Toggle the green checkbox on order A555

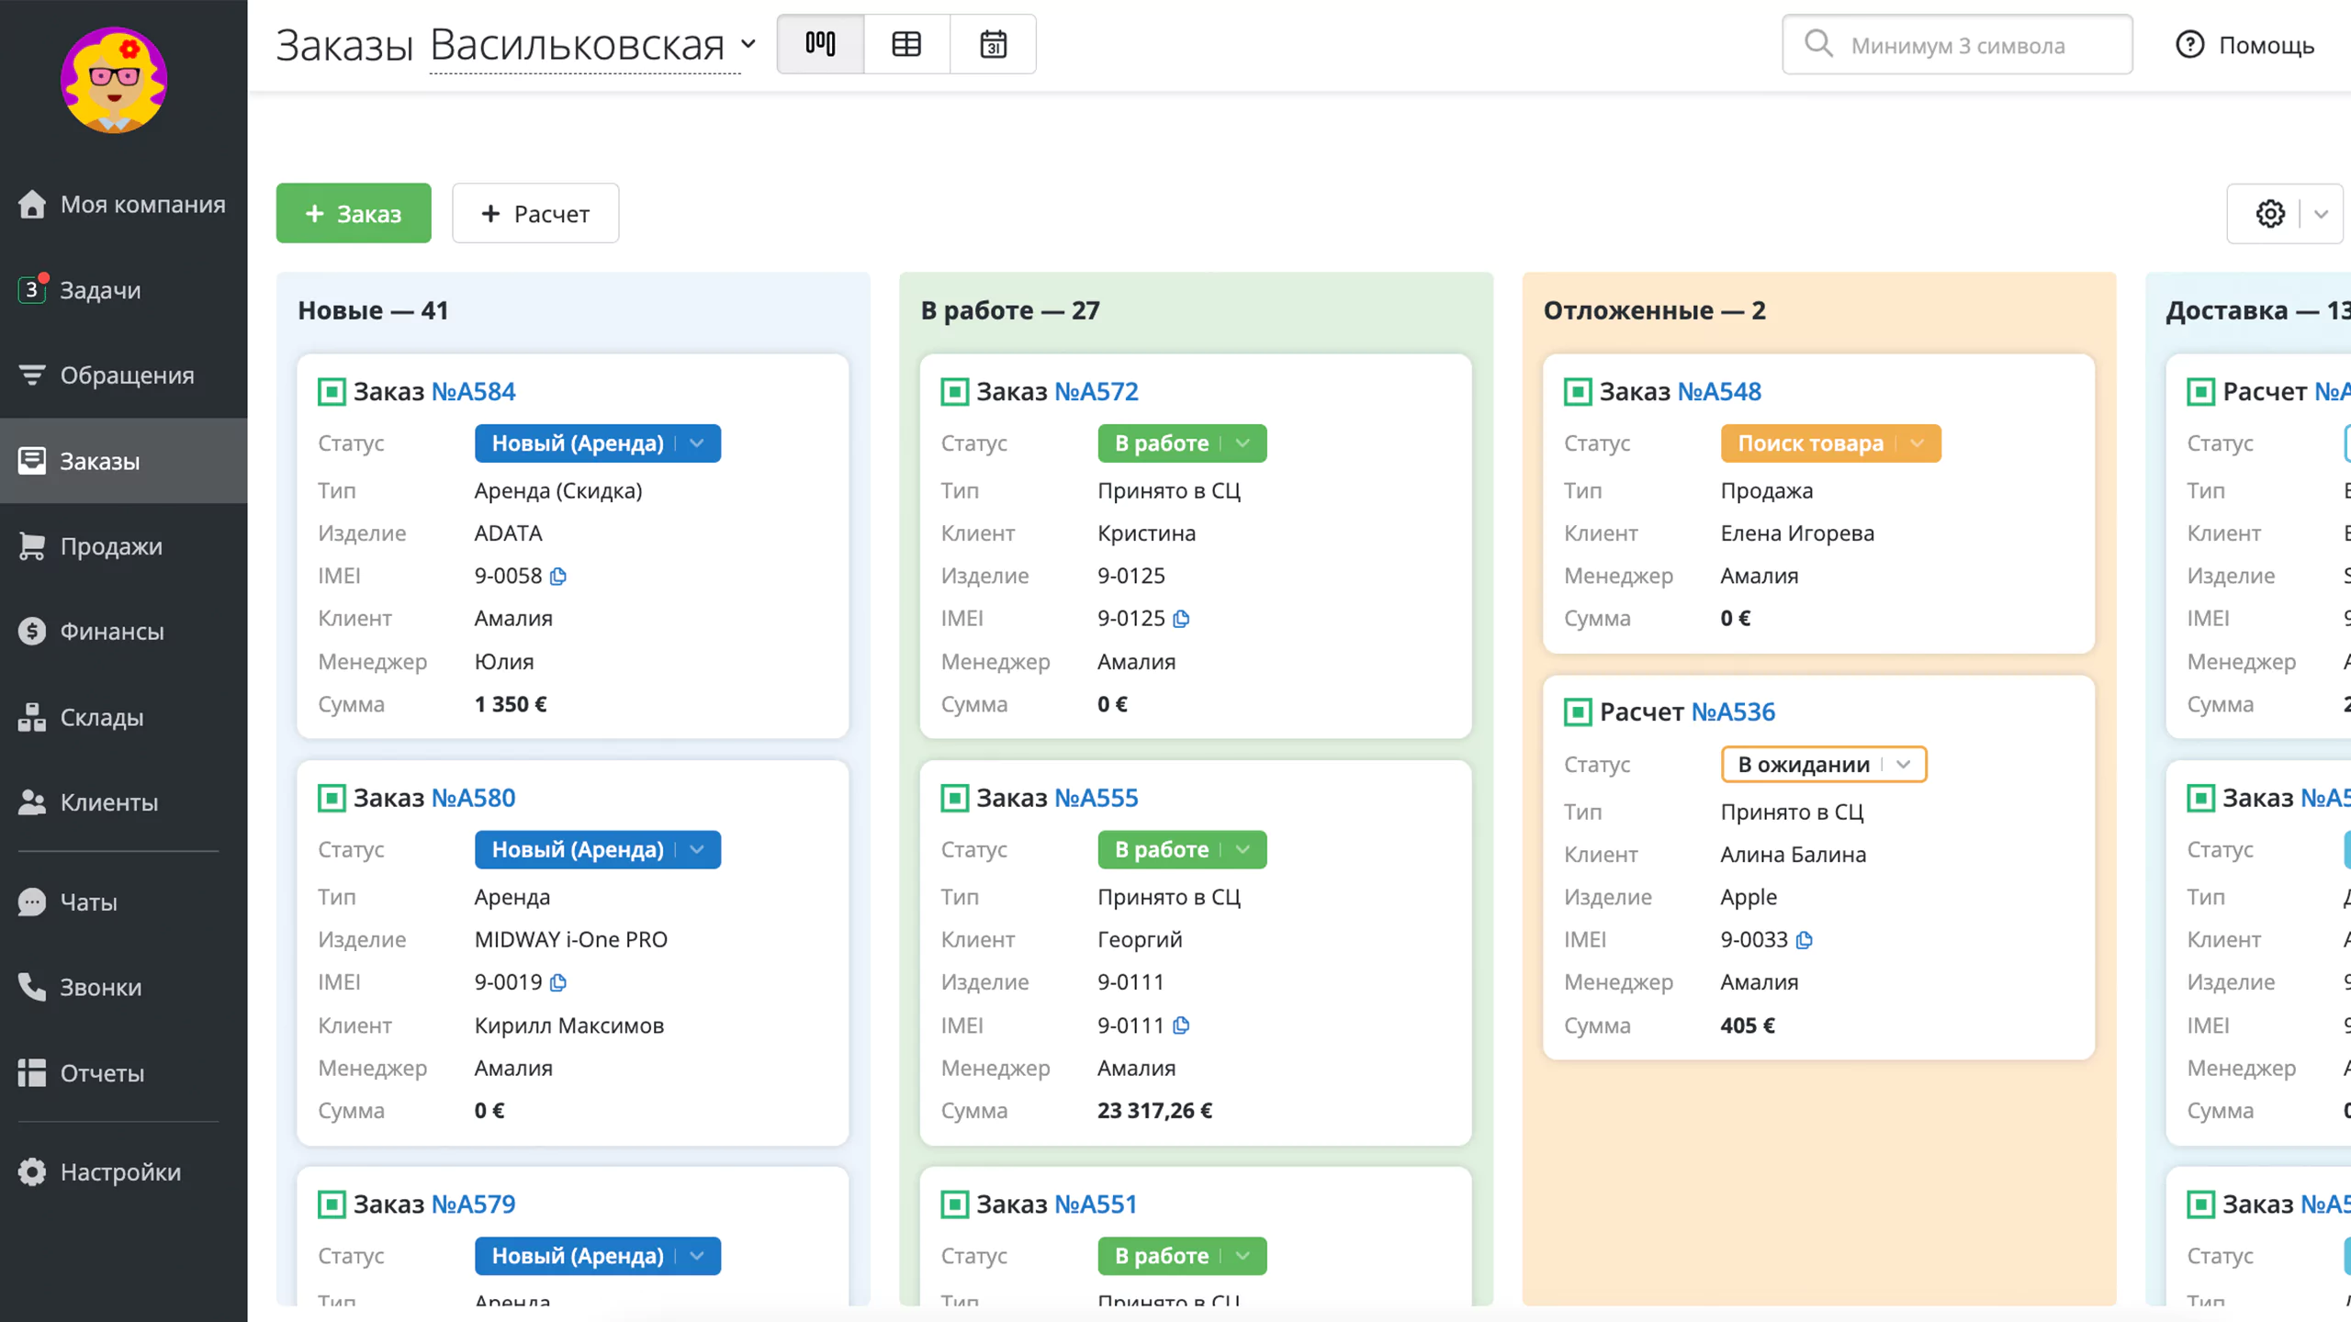(955, 798)
